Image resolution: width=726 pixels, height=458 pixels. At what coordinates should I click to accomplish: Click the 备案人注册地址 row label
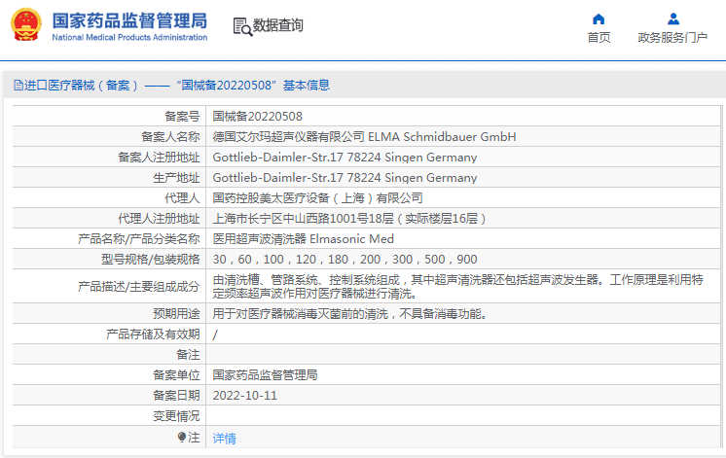tap(159, 158)
